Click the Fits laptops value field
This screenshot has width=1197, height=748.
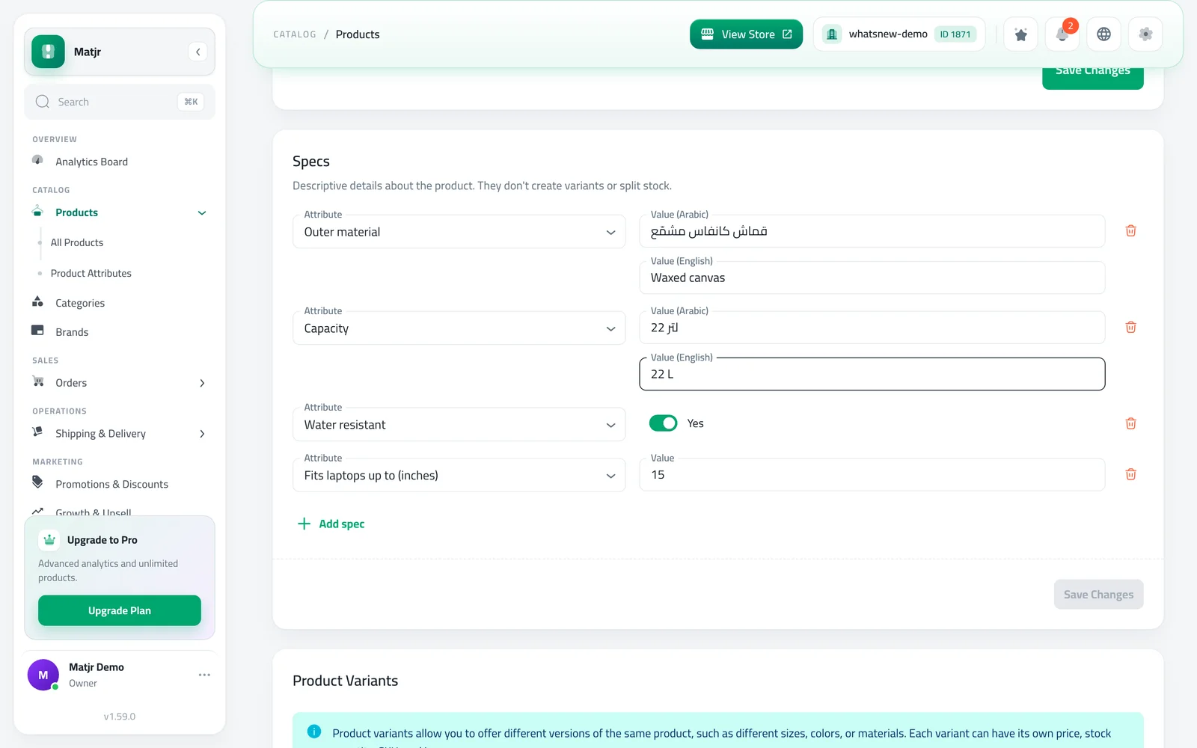tap(872, 475)
